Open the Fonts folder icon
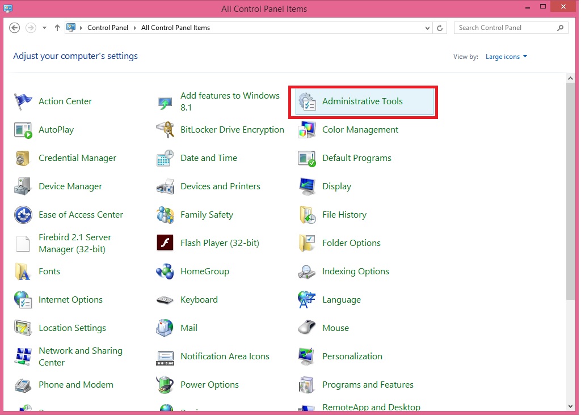The width and height of the screenshot is (581, 416). pos(23,271)
